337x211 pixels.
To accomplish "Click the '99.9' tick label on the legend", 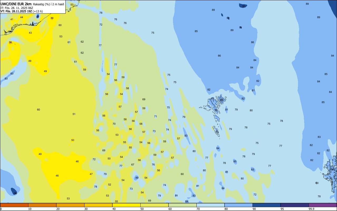I will pos(311,209).
